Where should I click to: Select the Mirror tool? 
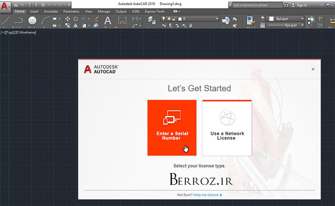click(76, 26)
